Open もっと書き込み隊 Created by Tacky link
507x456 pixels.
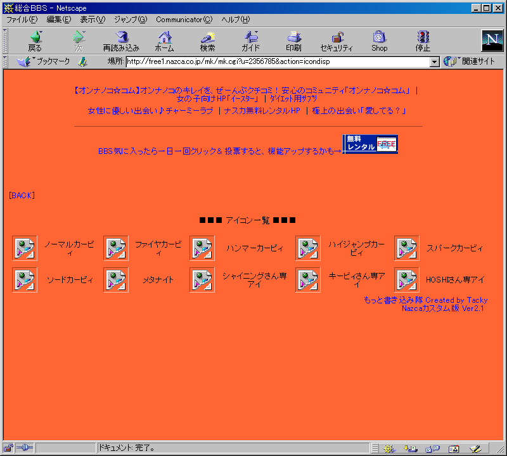[425, 300]
